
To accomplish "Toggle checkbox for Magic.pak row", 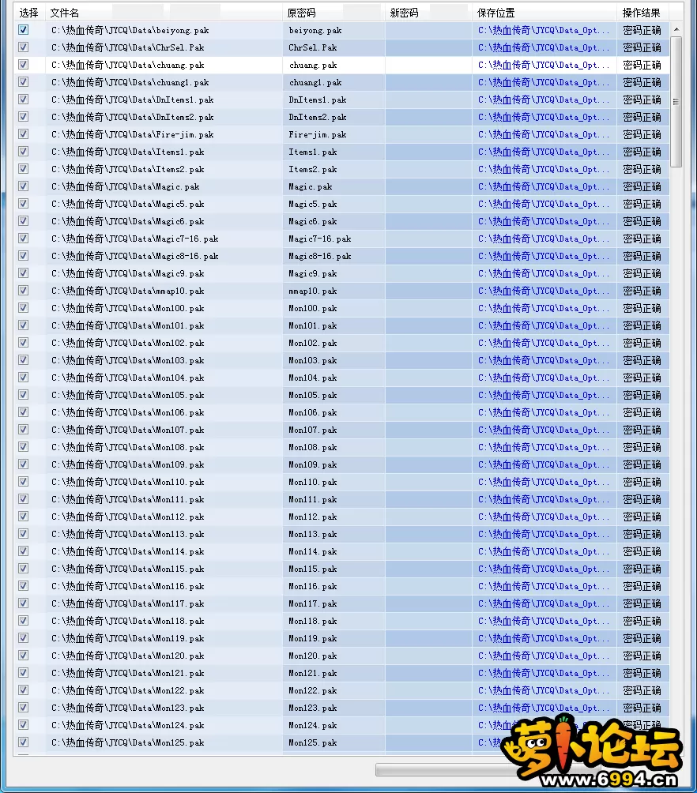I will [23, 186].
